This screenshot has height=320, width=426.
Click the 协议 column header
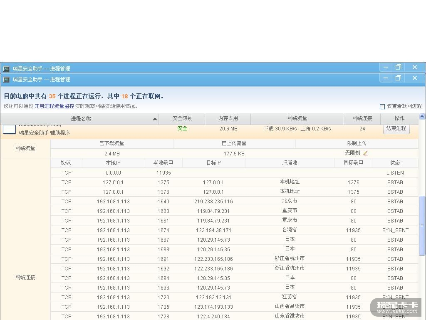66,163
